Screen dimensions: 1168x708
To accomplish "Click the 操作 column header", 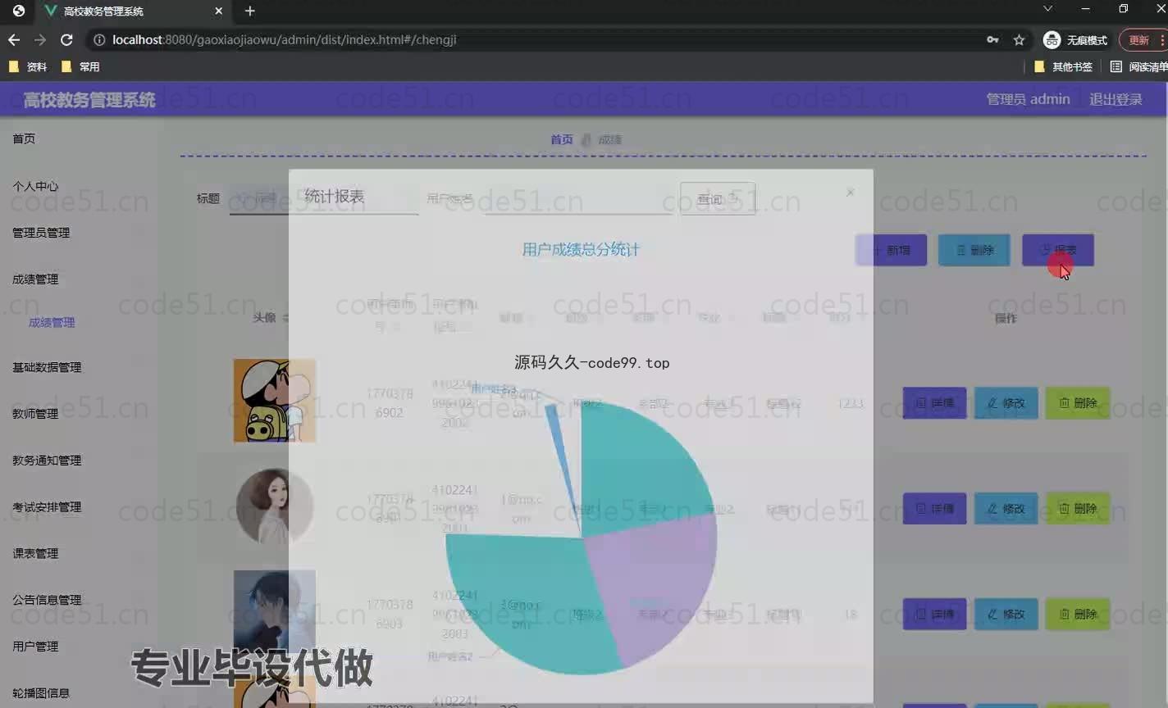I will click(1006, 318).
